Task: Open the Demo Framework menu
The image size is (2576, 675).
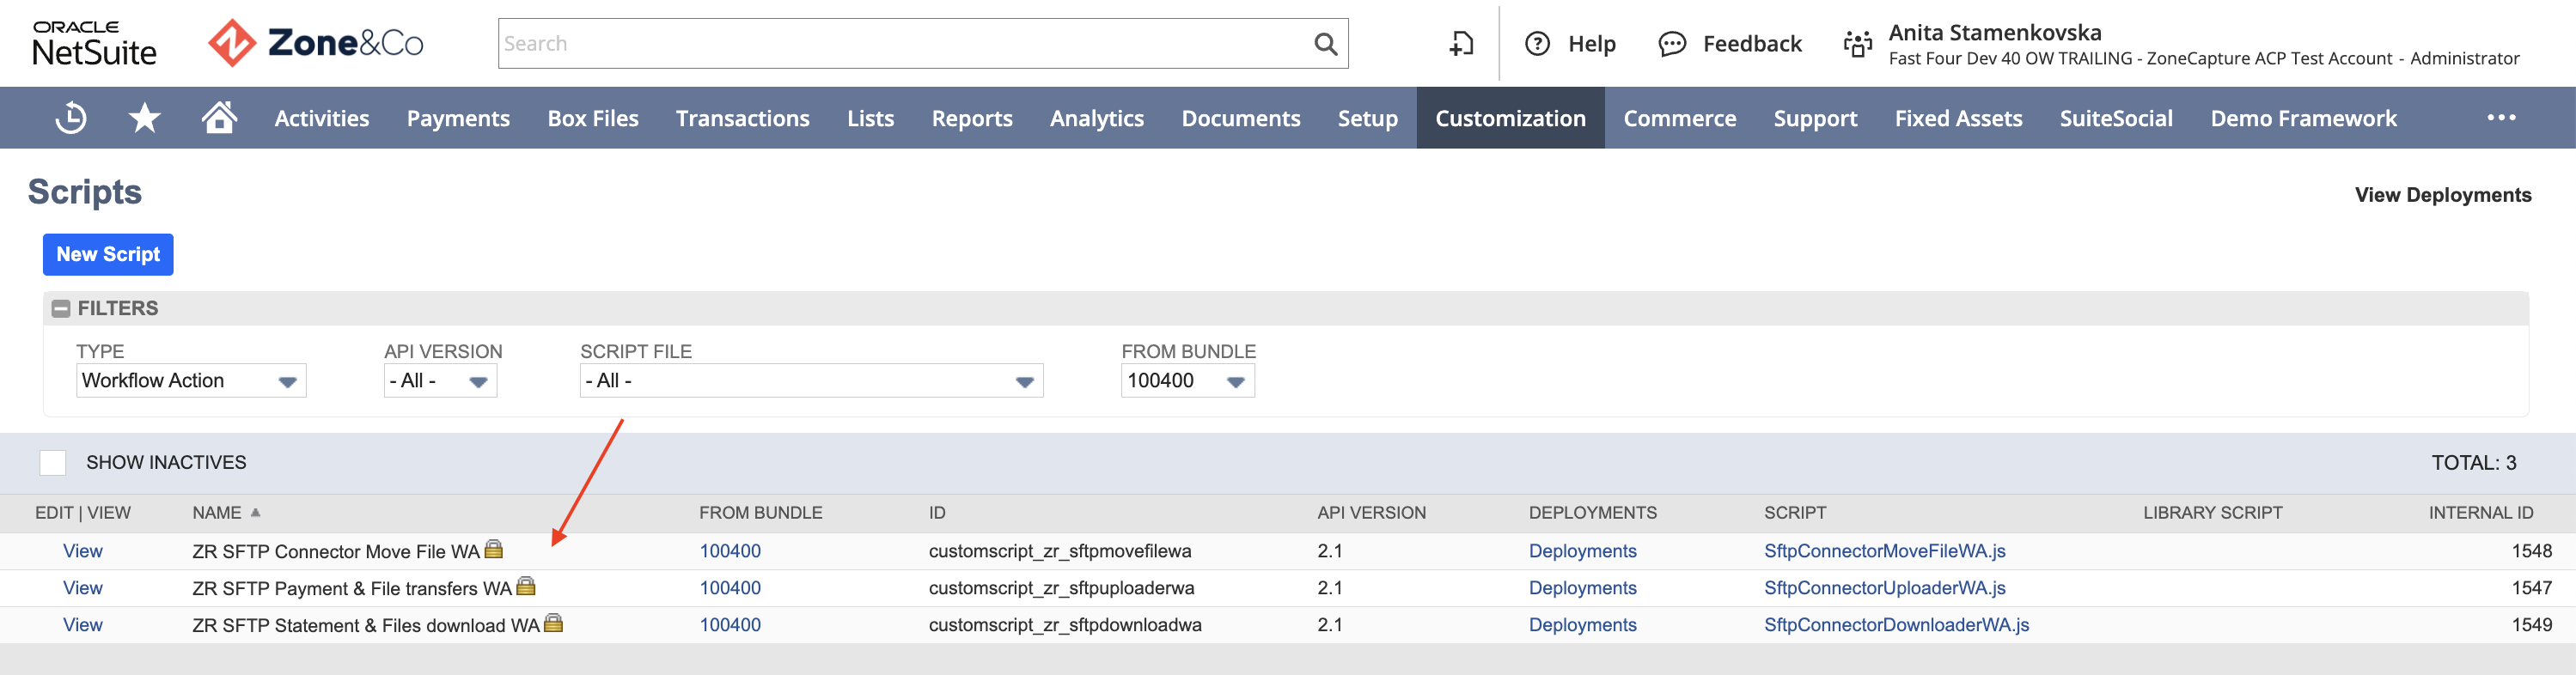Action: [x=2303, y=118]
